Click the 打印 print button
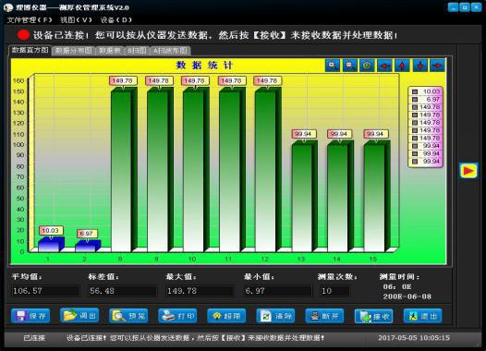The image size is (486, 351). coord(177,316)
